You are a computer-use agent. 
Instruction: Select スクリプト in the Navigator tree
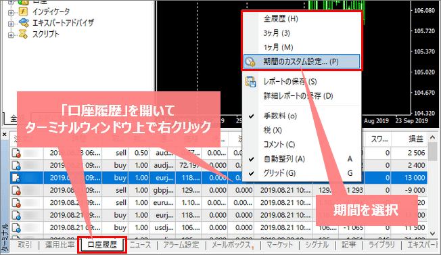point(46,34)
